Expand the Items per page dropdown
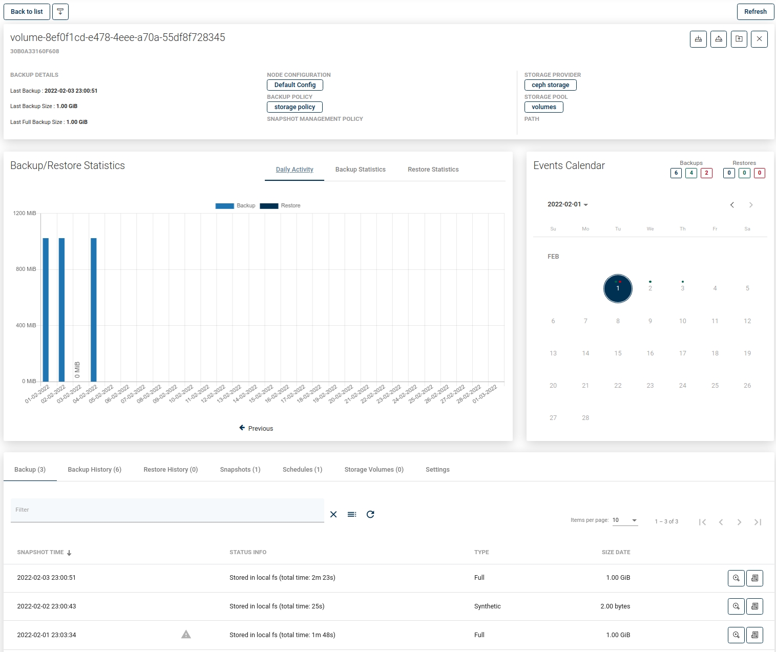The height and width of the screenshot is (652, 776). click(625, 520)
